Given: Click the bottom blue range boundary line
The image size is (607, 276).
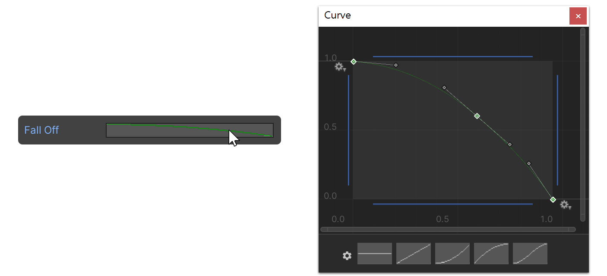Looking at the screenshot, I should [x=453, y=204].
